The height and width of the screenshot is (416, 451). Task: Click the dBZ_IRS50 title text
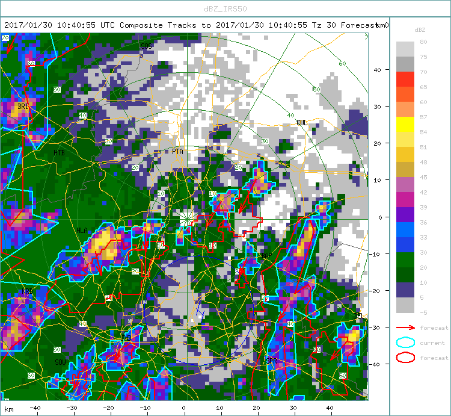tap(226, 9)
